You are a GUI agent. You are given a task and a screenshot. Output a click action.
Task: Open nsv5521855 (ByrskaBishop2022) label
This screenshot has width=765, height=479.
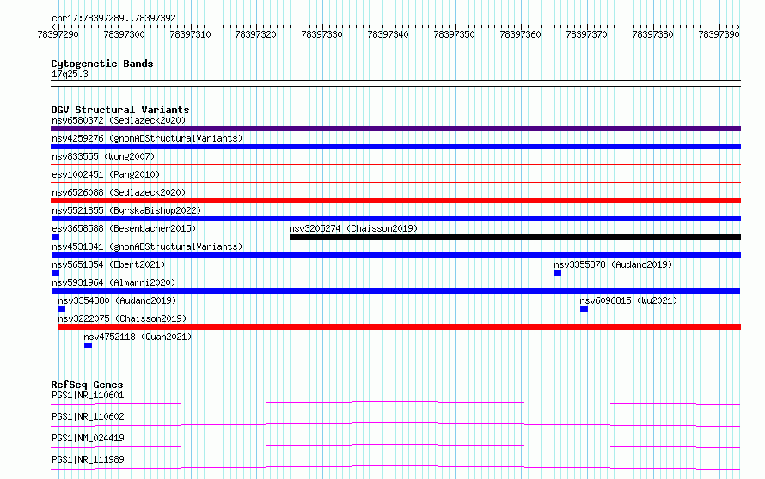(x=126, y=210)
